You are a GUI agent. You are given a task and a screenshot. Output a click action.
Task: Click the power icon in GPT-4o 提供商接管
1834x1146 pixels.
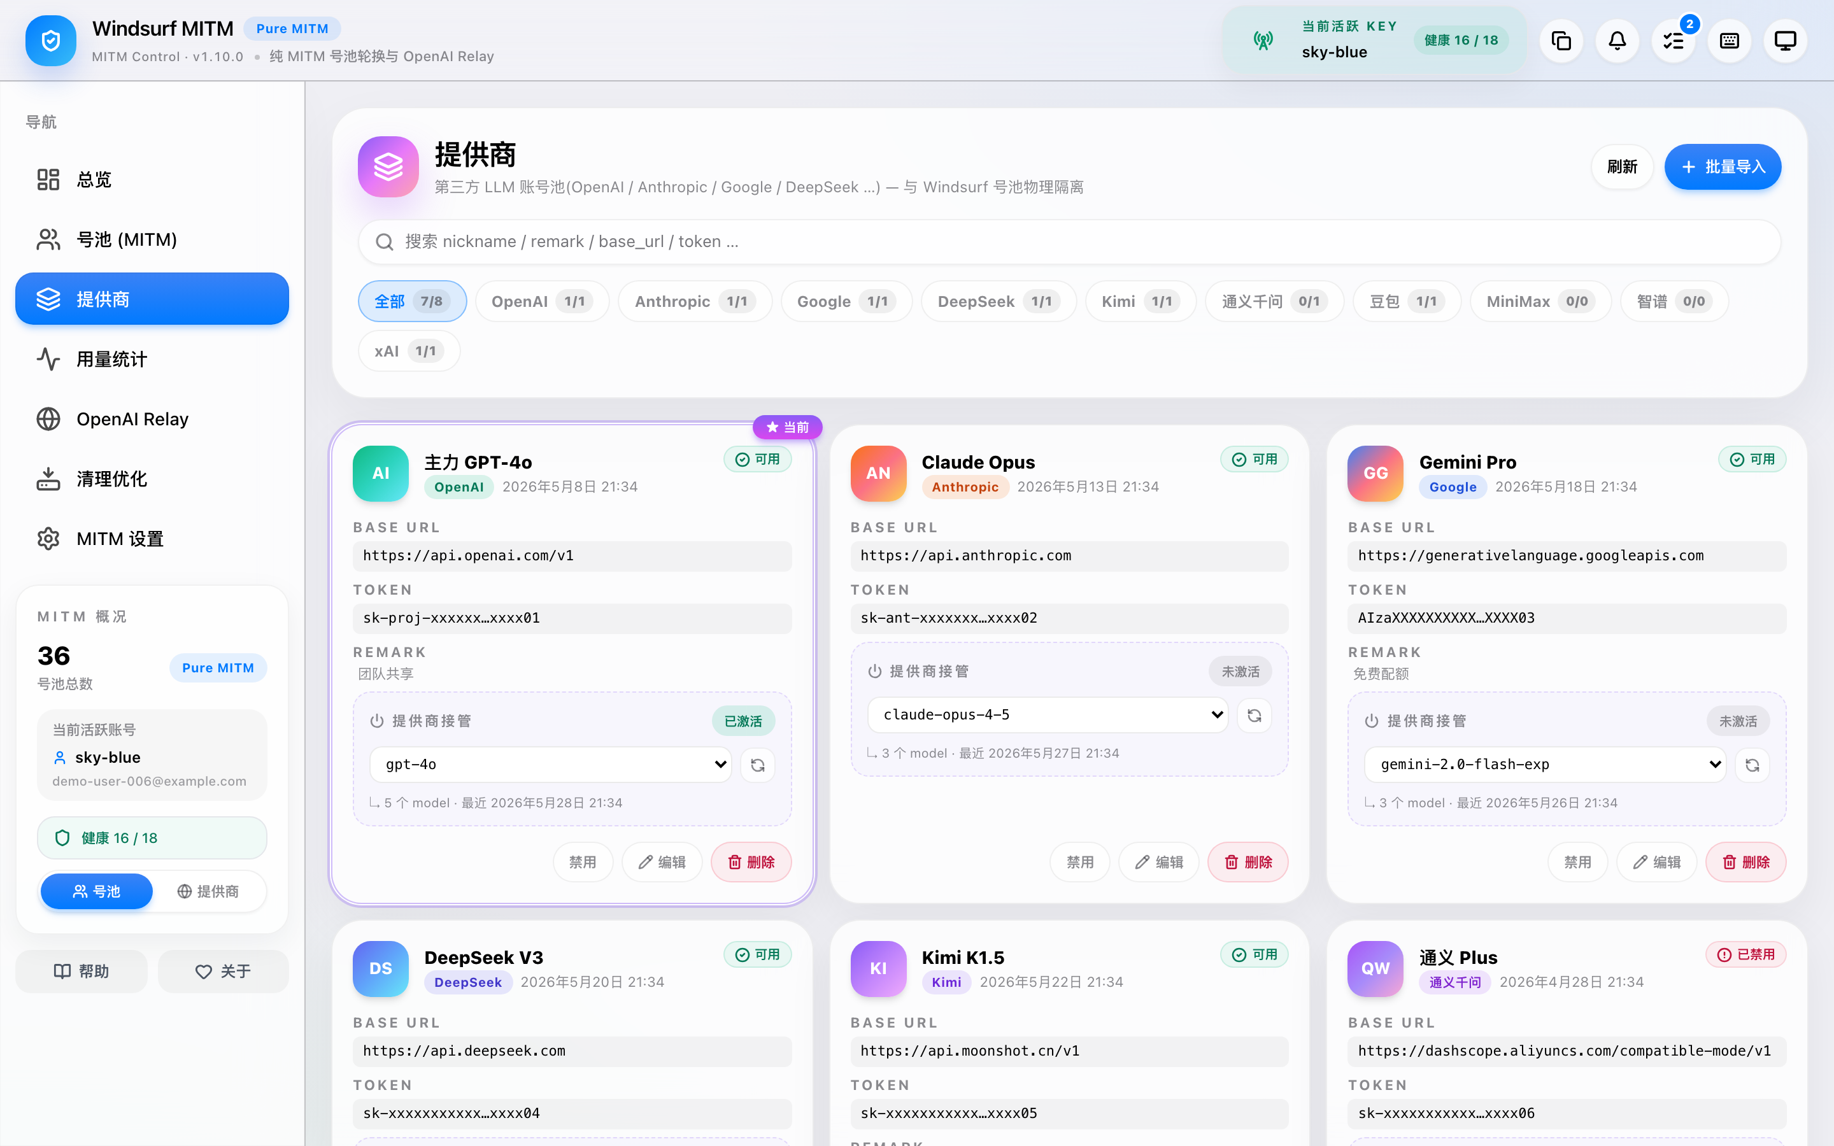point(376,721)
